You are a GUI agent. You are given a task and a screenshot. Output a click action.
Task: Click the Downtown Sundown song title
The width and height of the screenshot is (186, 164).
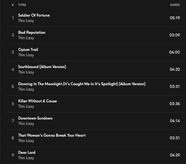(35, 118)
